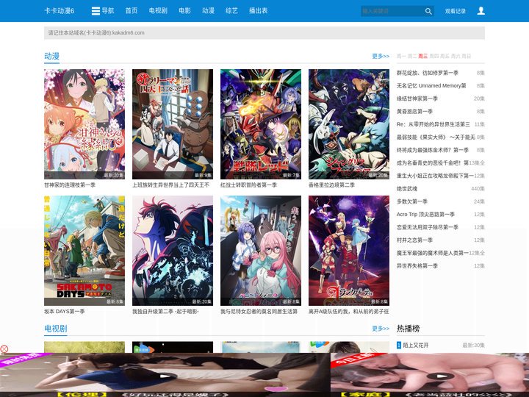529x397 pixels.
Task: Open the 上班族转生异世界 poster thumbnail
Action: tap(173, 124)
